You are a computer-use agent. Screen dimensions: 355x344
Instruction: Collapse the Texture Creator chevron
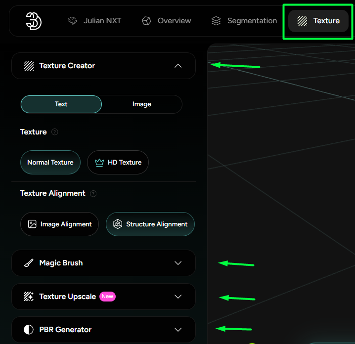point(178,66)
